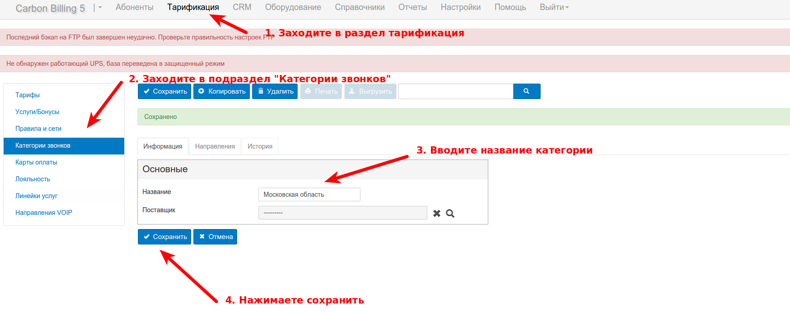790x314 pixels.
Task: Click the Отмена cancel button
Action: click(215, 237)
